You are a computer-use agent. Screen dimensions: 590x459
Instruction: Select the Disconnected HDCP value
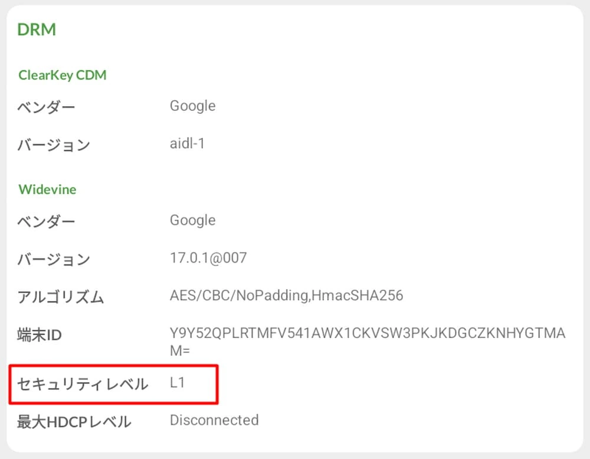(x=214, y=420)
